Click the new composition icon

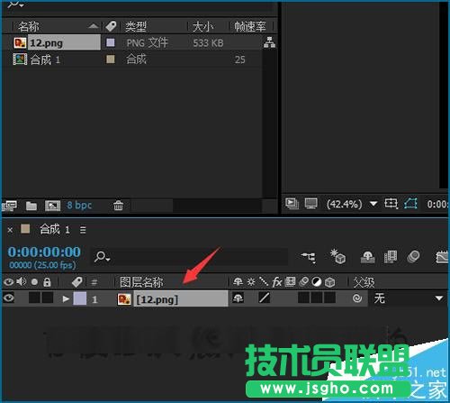pos(52,206)
